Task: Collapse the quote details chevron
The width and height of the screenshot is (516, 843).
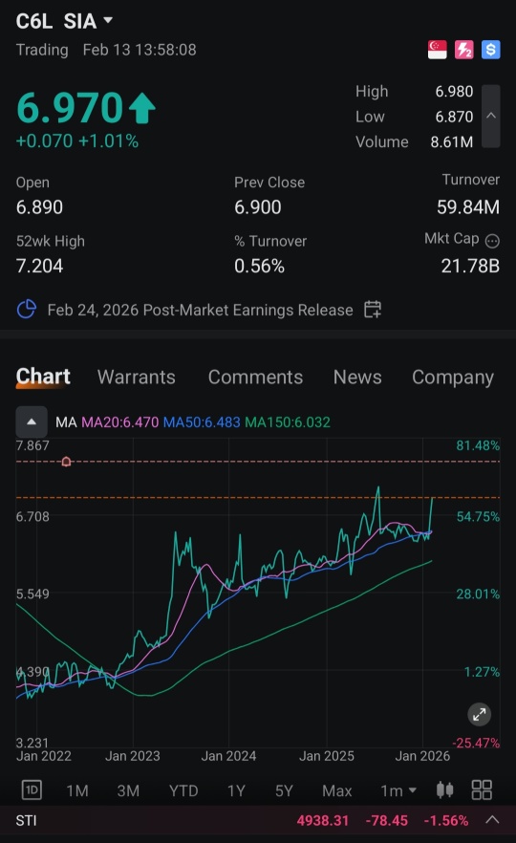Action: 491,116
